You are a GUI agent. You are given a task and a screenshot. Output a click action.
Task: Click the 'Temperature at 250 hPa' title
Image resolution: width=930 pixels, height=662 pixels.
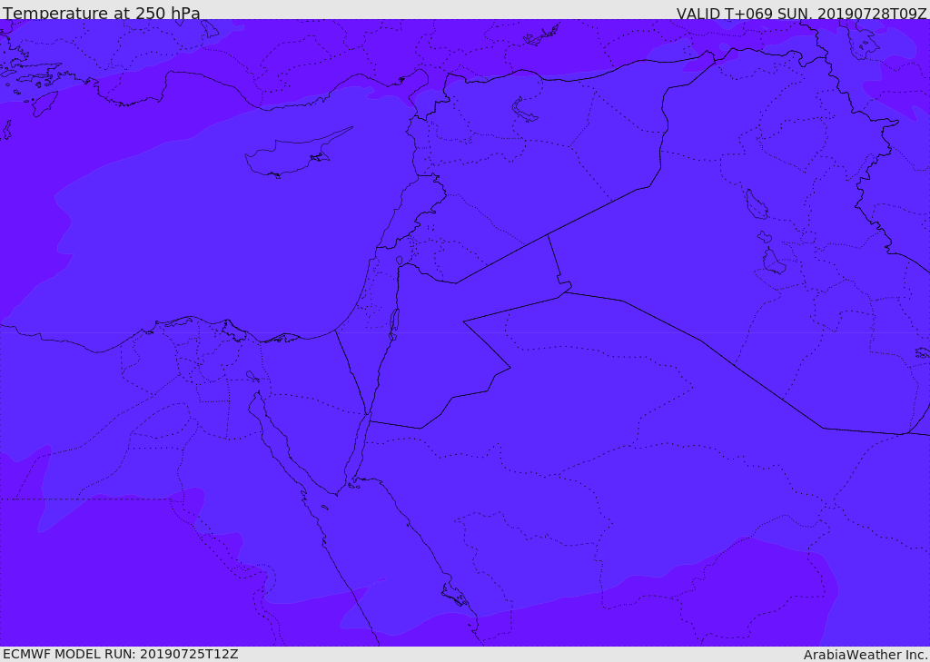point(102,13)
